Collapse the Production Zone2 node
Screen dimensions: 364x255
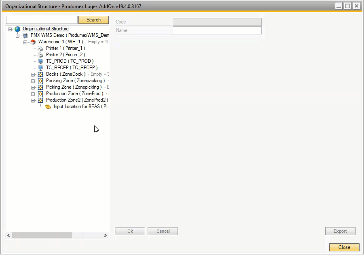33,100
